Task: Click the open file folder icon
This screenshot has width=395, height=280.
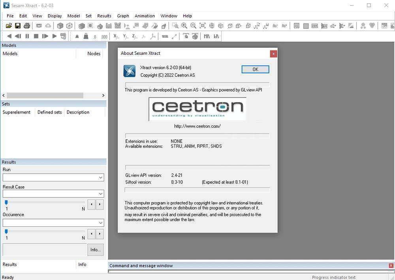Action: click(x=9, y=26)
